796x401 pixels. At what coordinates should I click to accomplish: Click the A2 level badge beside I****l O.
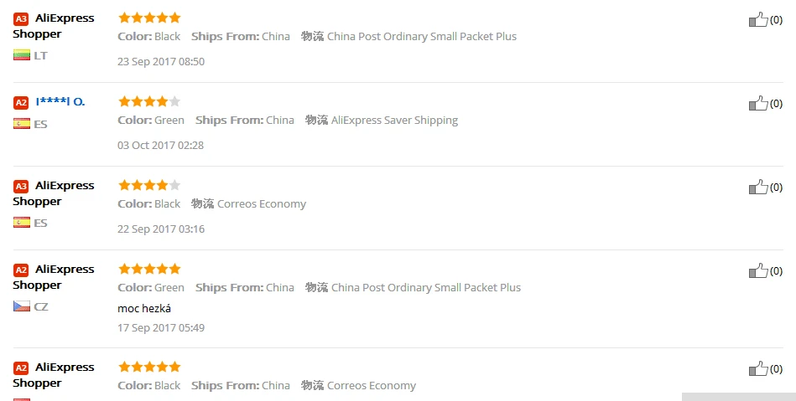(x=21, y=102)
